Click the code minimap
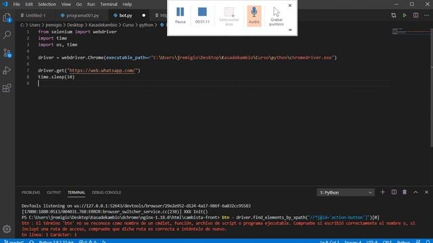This screenshot has width=433, height=243. coord(410,32)
